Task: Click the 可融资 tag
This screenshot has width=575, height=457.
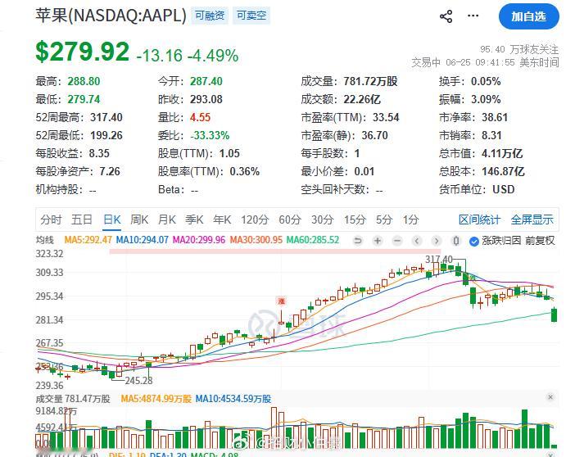Action: pyautogui.click(x=210, y=16)
